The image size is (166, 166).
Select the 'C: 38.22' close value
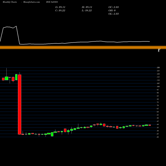click(60, 11)
